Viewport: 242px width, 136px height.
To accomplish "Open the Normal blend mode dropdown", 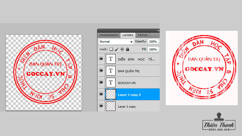I will [x=116, y=42].
